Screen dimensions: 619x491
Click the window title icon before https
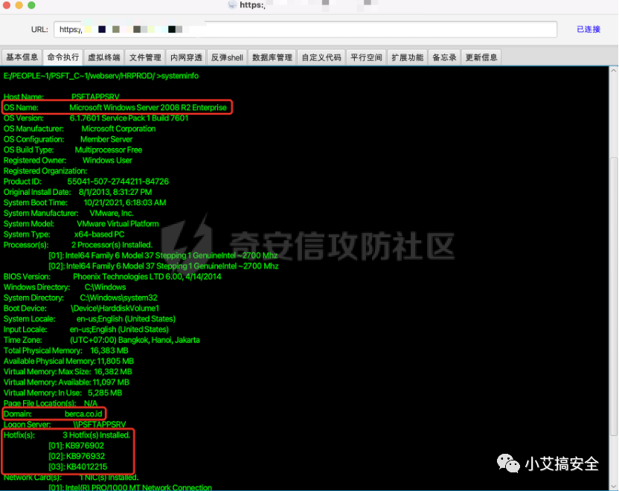tap(233, 4)
